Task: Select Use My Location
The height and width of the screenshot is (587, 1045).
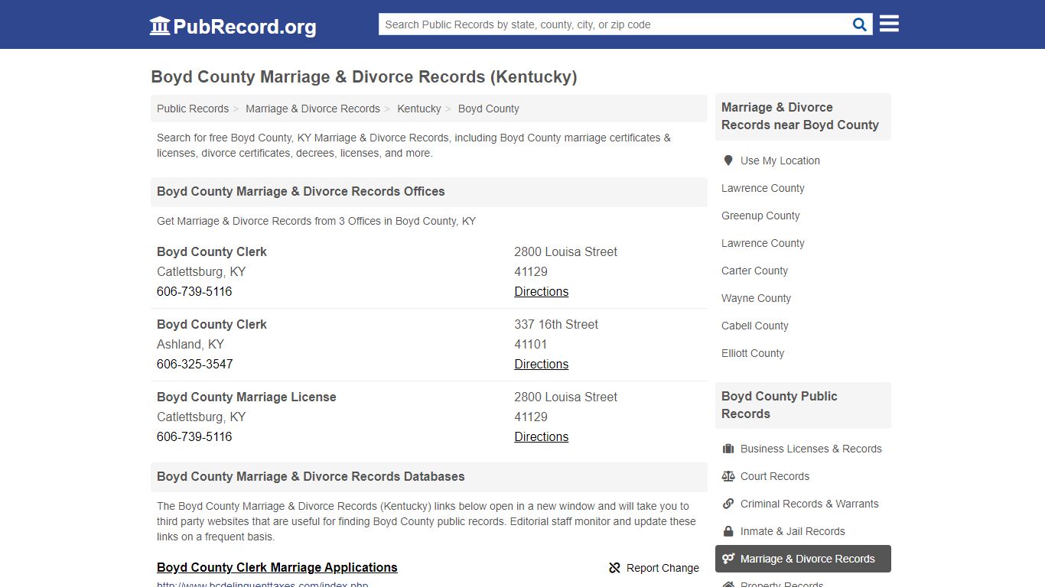Action: (x=780, y=161)
